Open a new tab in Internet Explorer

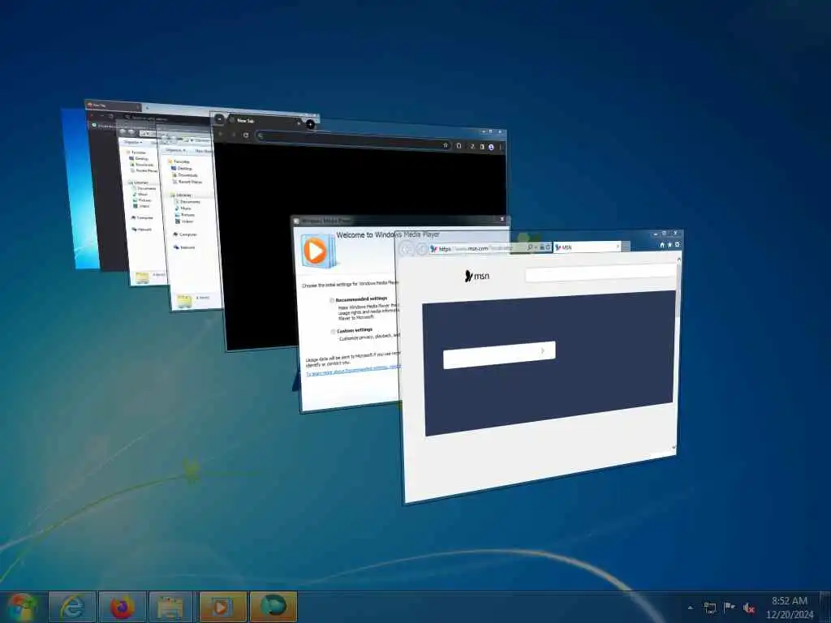tap(626, 247)
